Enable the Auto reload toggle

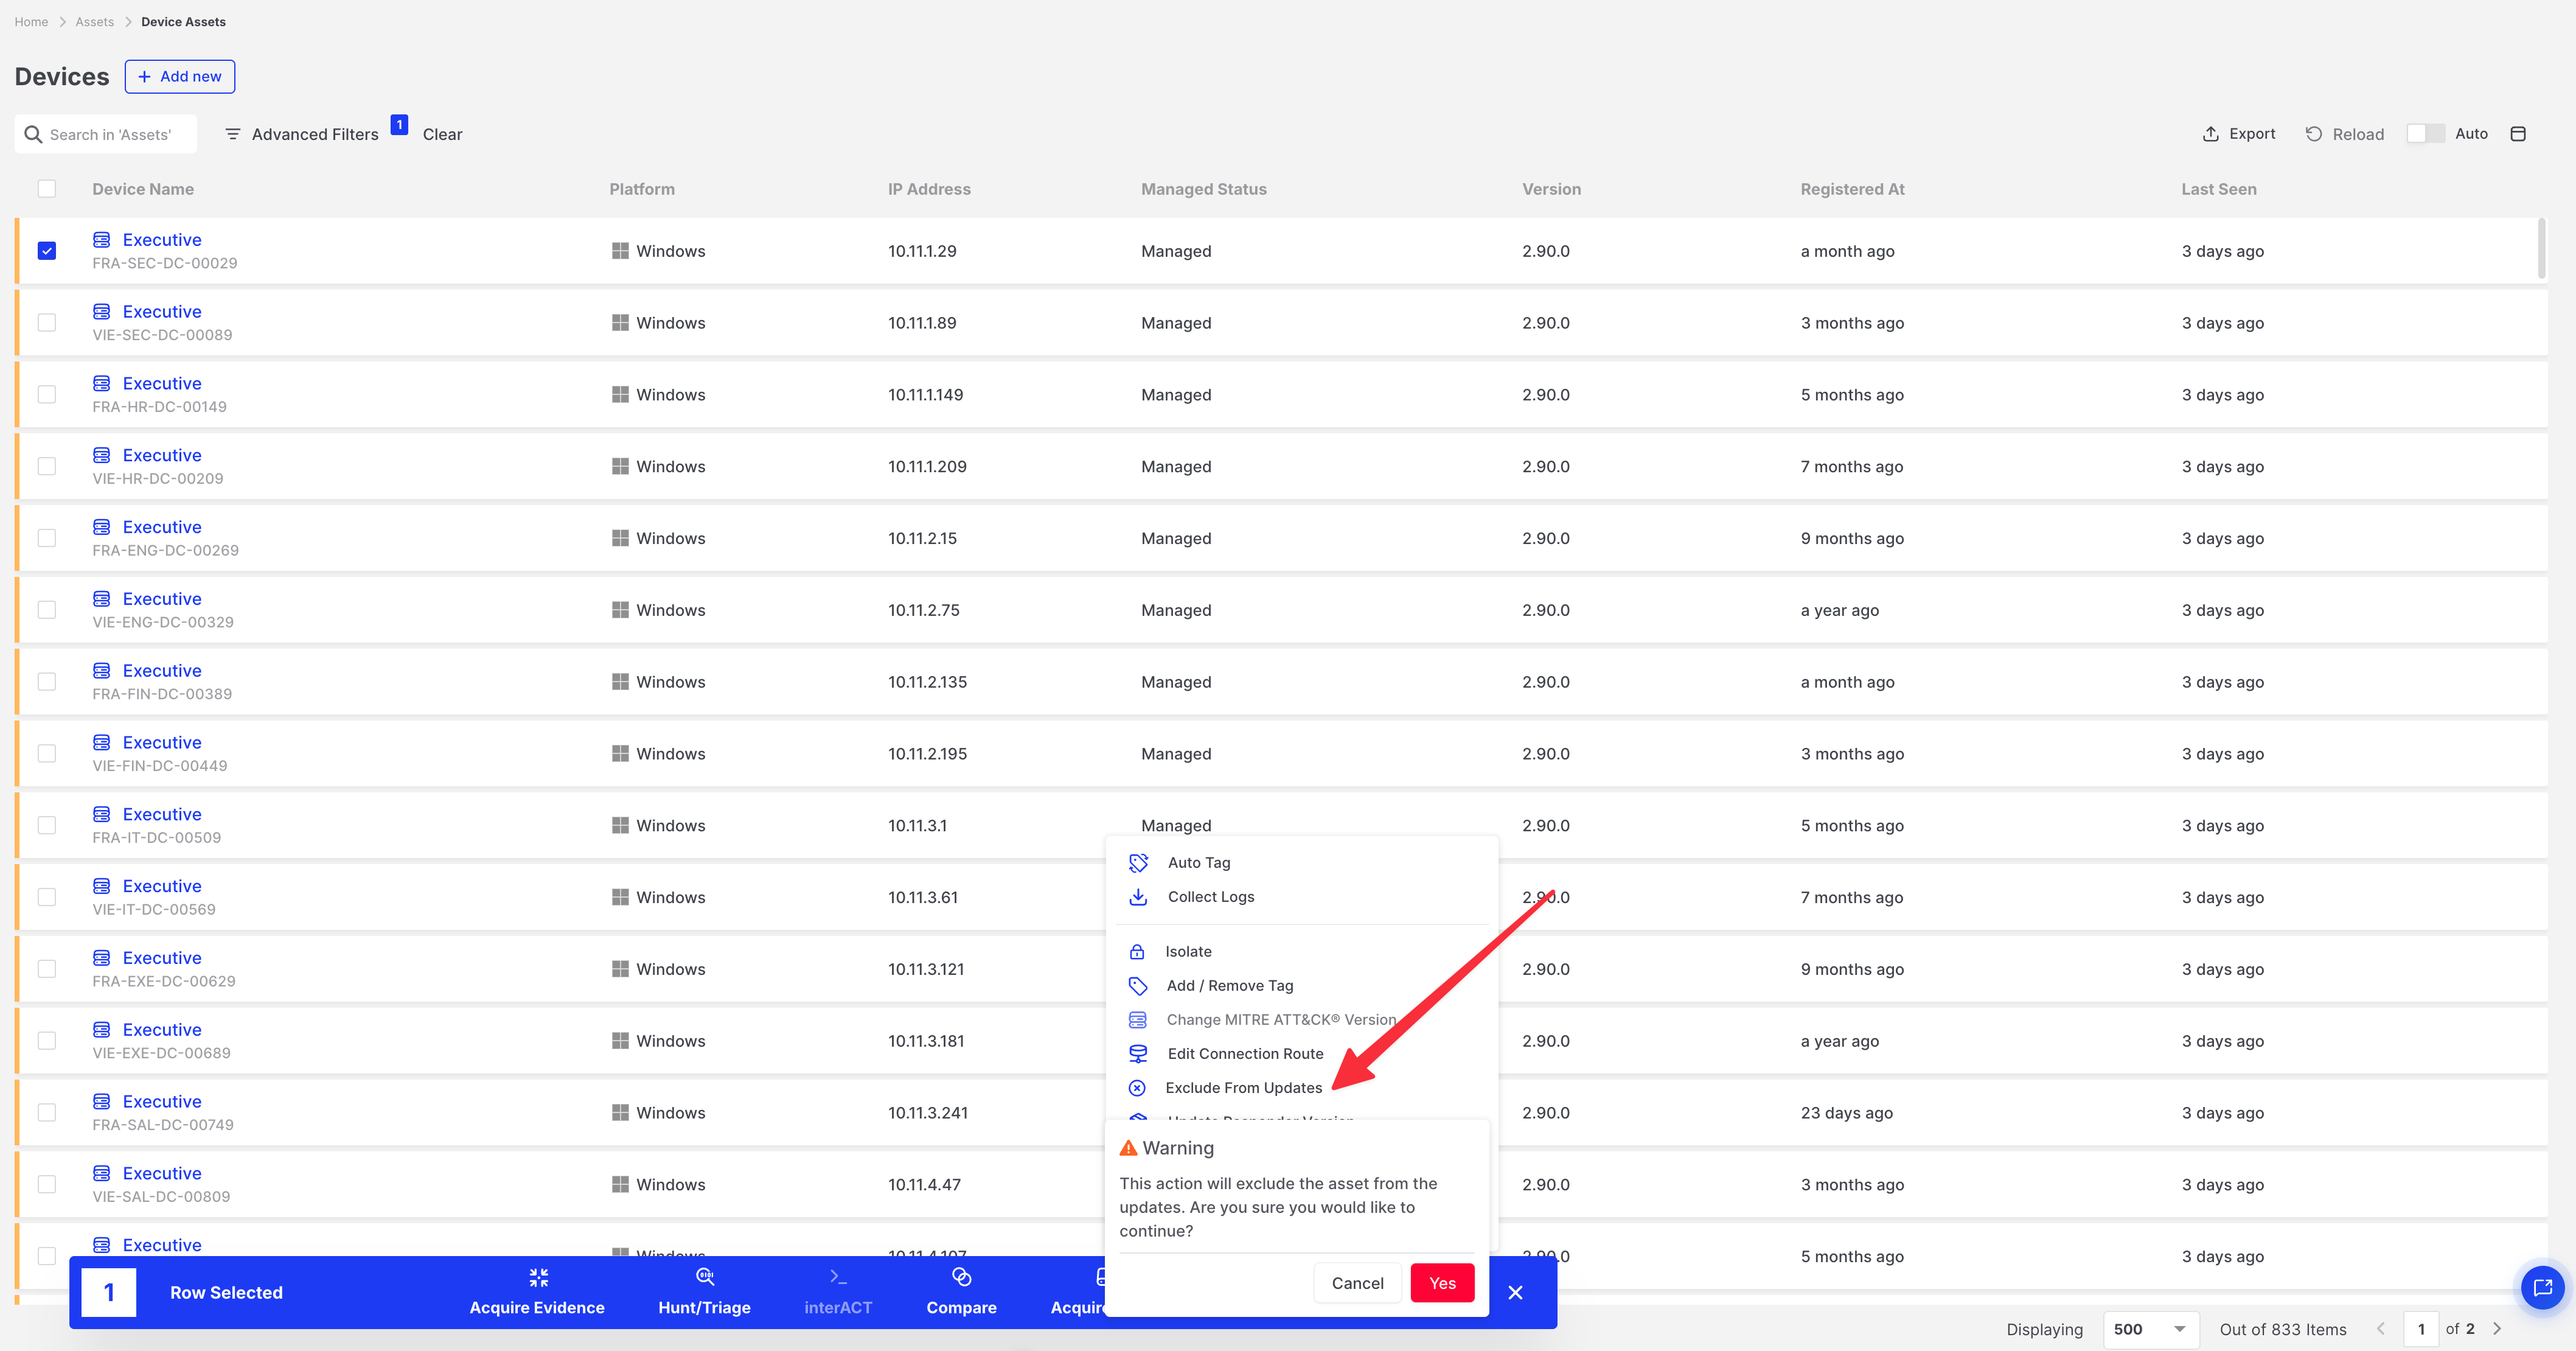2425,134
